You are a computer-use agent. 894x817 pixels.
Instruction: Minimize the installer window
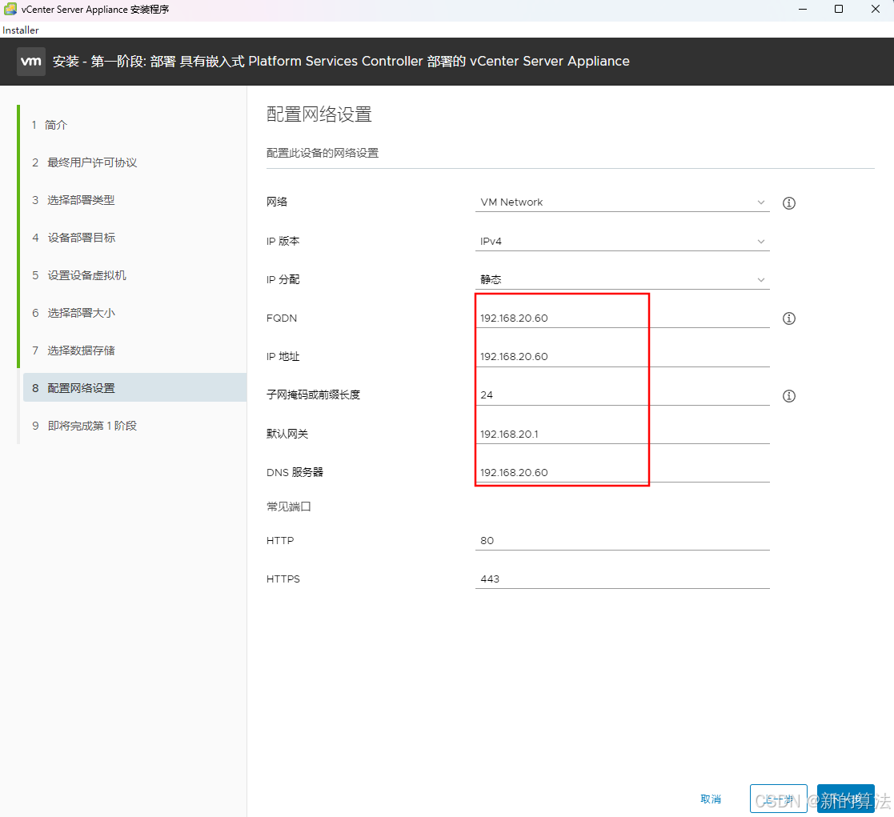click(802, 9)
